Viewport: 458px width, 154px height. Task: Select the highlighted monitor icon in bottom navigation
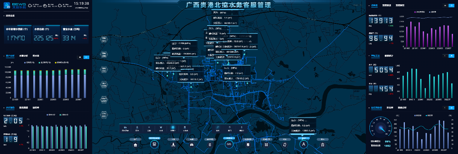154,144
